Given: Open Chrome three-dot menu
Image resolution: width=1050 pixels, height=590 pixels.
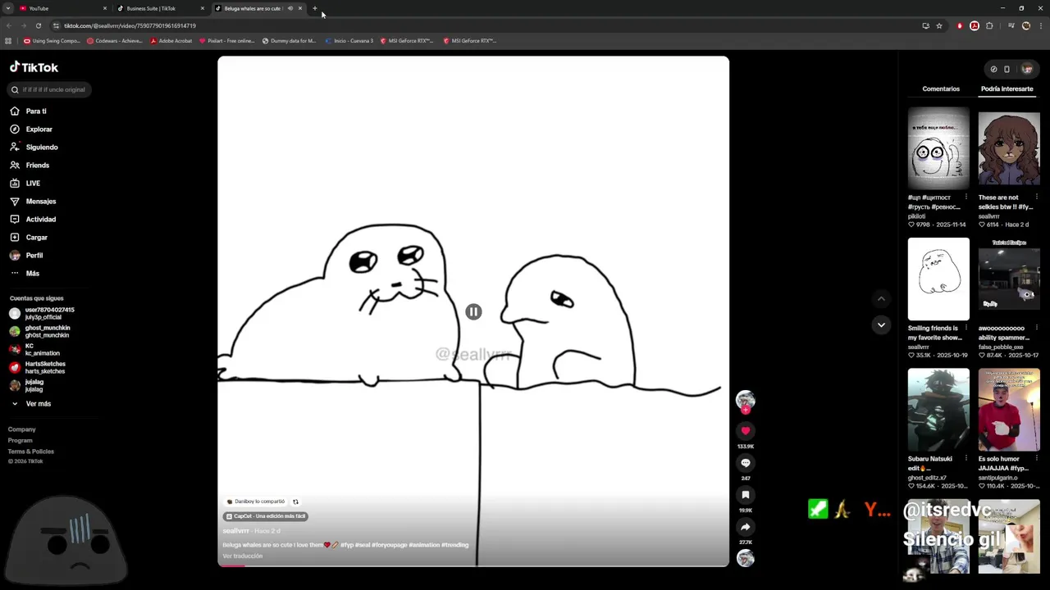Looking at the screenshot, I should tap(1040, 25).
